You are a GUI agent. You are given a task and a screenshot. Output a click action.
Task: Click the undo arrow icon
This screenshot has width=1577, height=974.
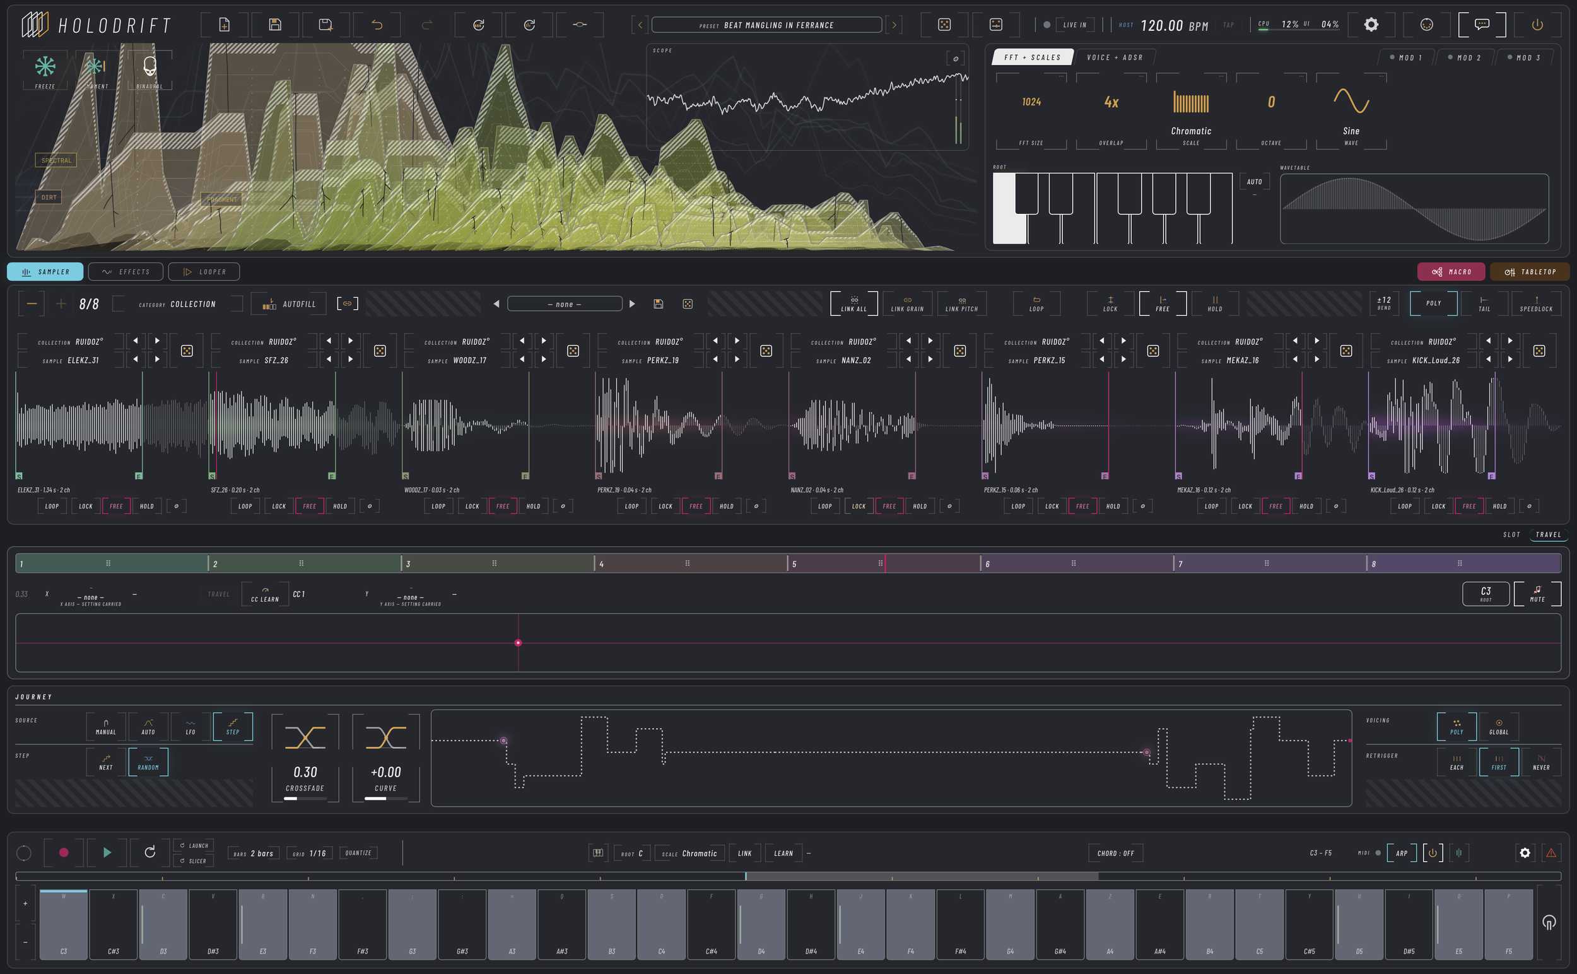(377, 25)
